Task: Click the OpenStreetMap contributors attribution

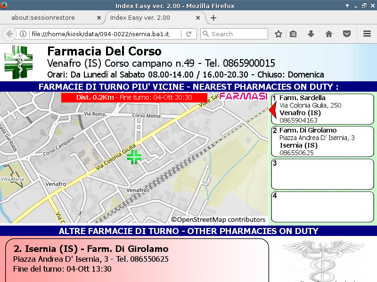Action: coord(218,219)
